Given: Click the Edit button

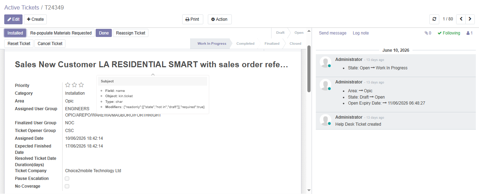Looking at the screenshot, I should 13,19.
